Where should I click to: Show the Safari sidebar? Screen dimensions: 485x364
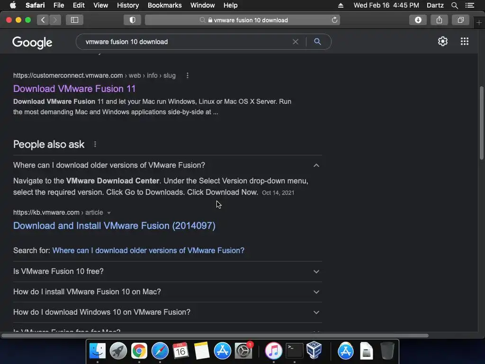tap(74, 20)
